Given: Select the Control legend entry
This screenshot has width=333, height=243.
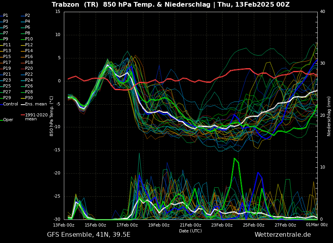Looking at the screenshot, I should [11, 104].
